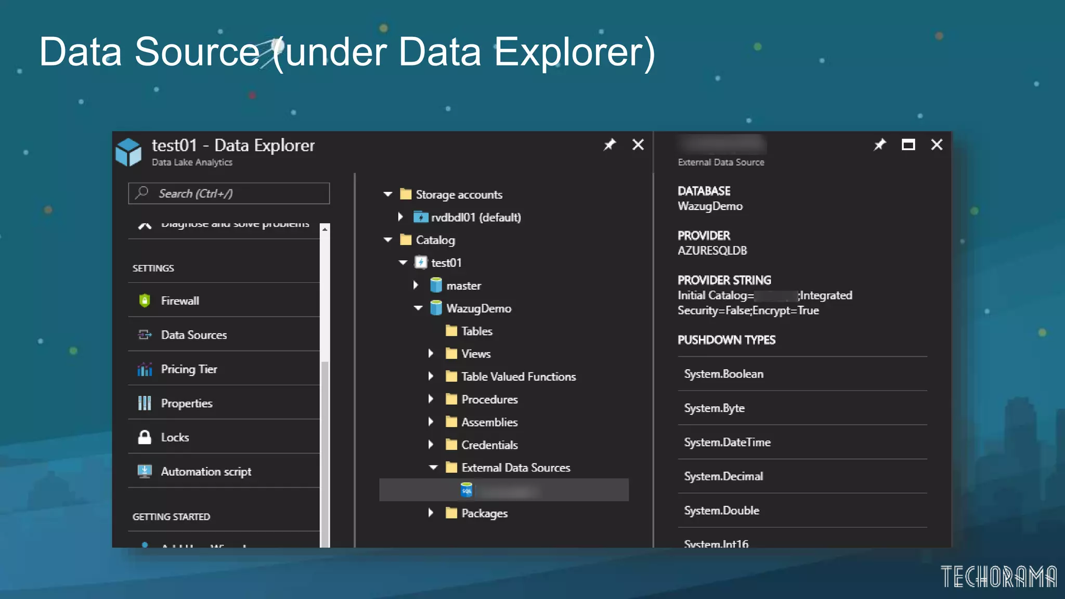The height and width of the screenshot is (599, 1065).
Task: Select the Assemblies tree item
Action: 489,422
